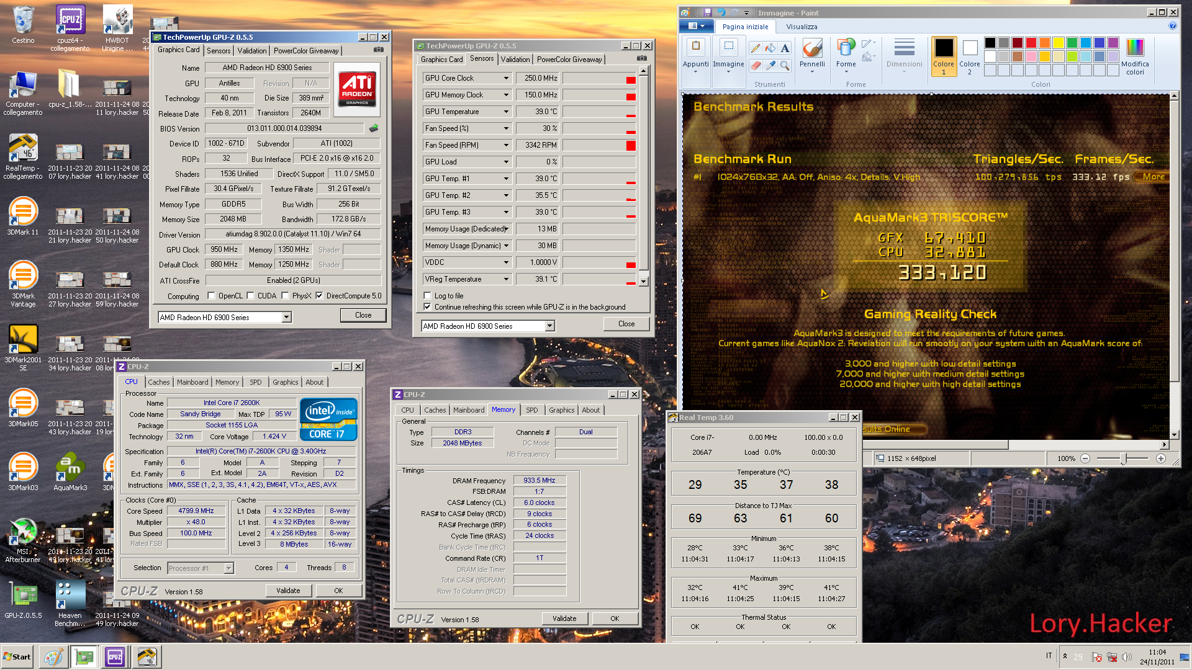Open the Heaven Benchmark desktop icon
This screenshot has width=1192, height=670.
pos(70,604)
